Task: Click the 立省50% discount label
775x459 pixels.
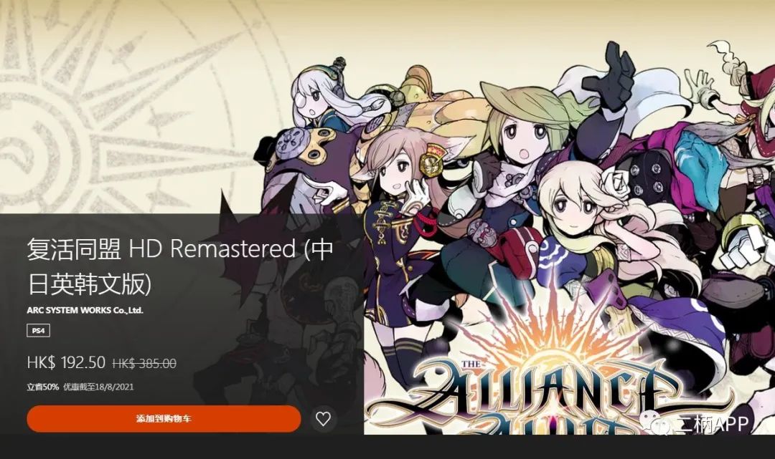Action: tap(42, 387)
